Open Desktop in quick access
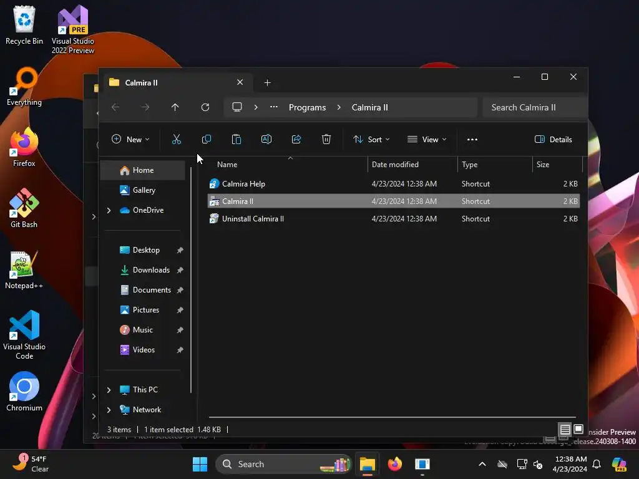639x479 pixels. click(143, 250)
